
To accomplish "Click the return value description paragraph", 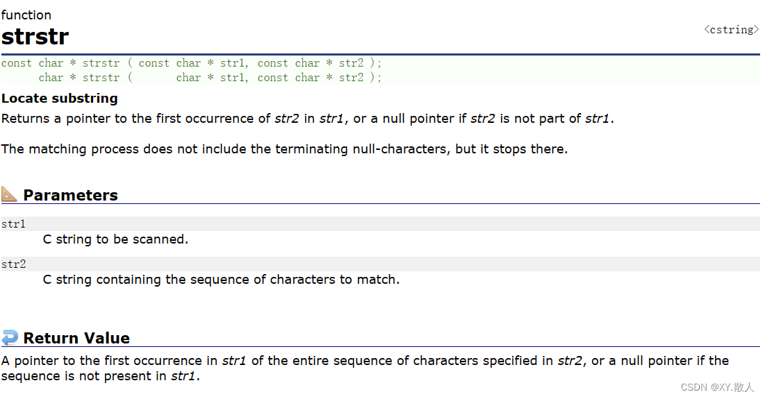I will tap(365, 368).
